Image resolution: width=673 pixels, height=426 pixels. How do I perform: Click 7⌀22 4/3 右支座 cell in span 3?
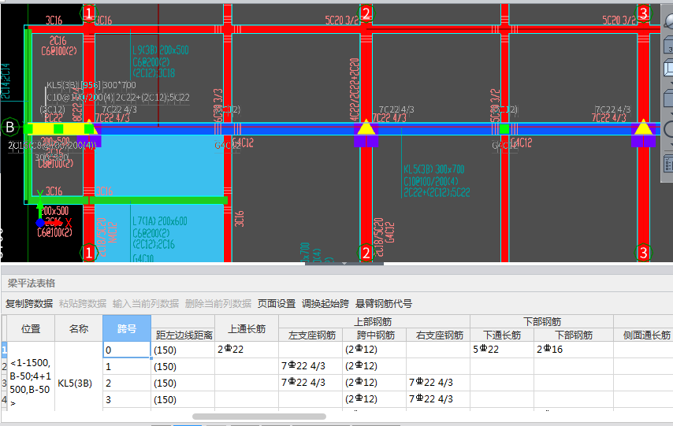[x=439, y=399]
